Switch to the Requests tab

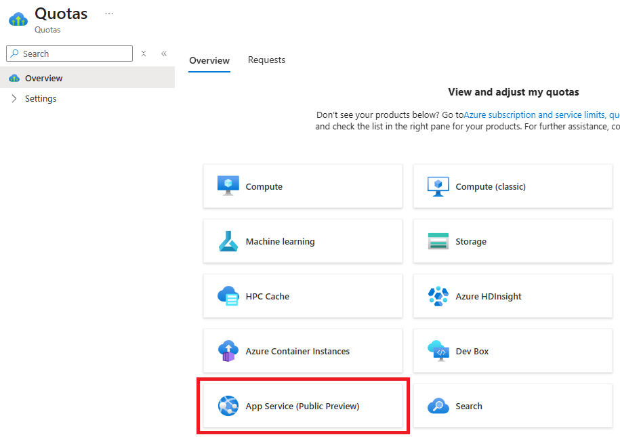point(266,60)
